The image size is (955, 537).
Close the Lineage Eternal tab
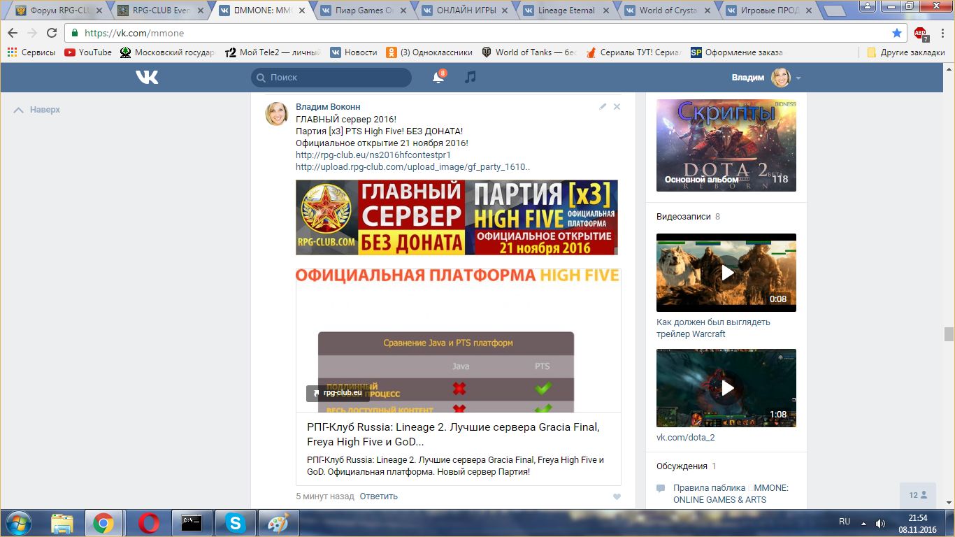[x=607, y=10]
